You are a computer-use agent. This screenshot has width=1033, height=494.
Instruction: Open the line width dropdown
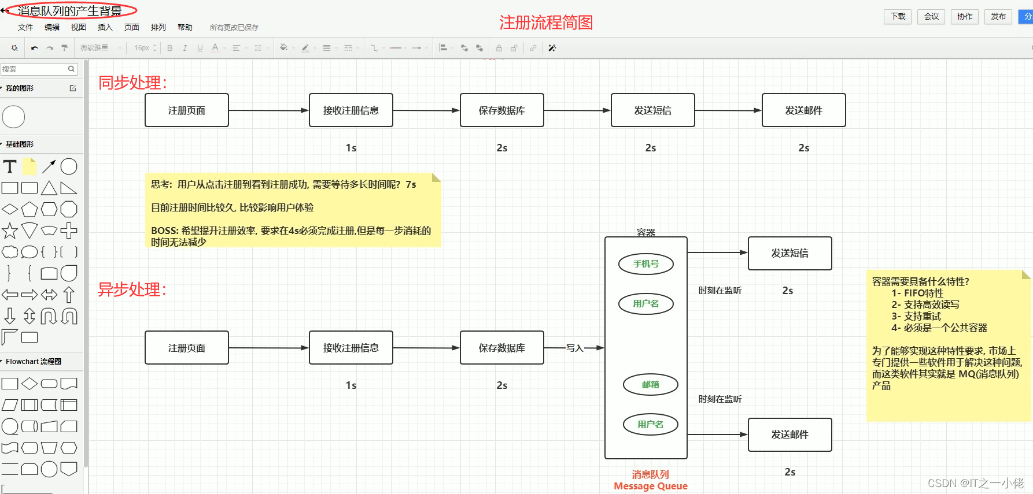(330, 48)
